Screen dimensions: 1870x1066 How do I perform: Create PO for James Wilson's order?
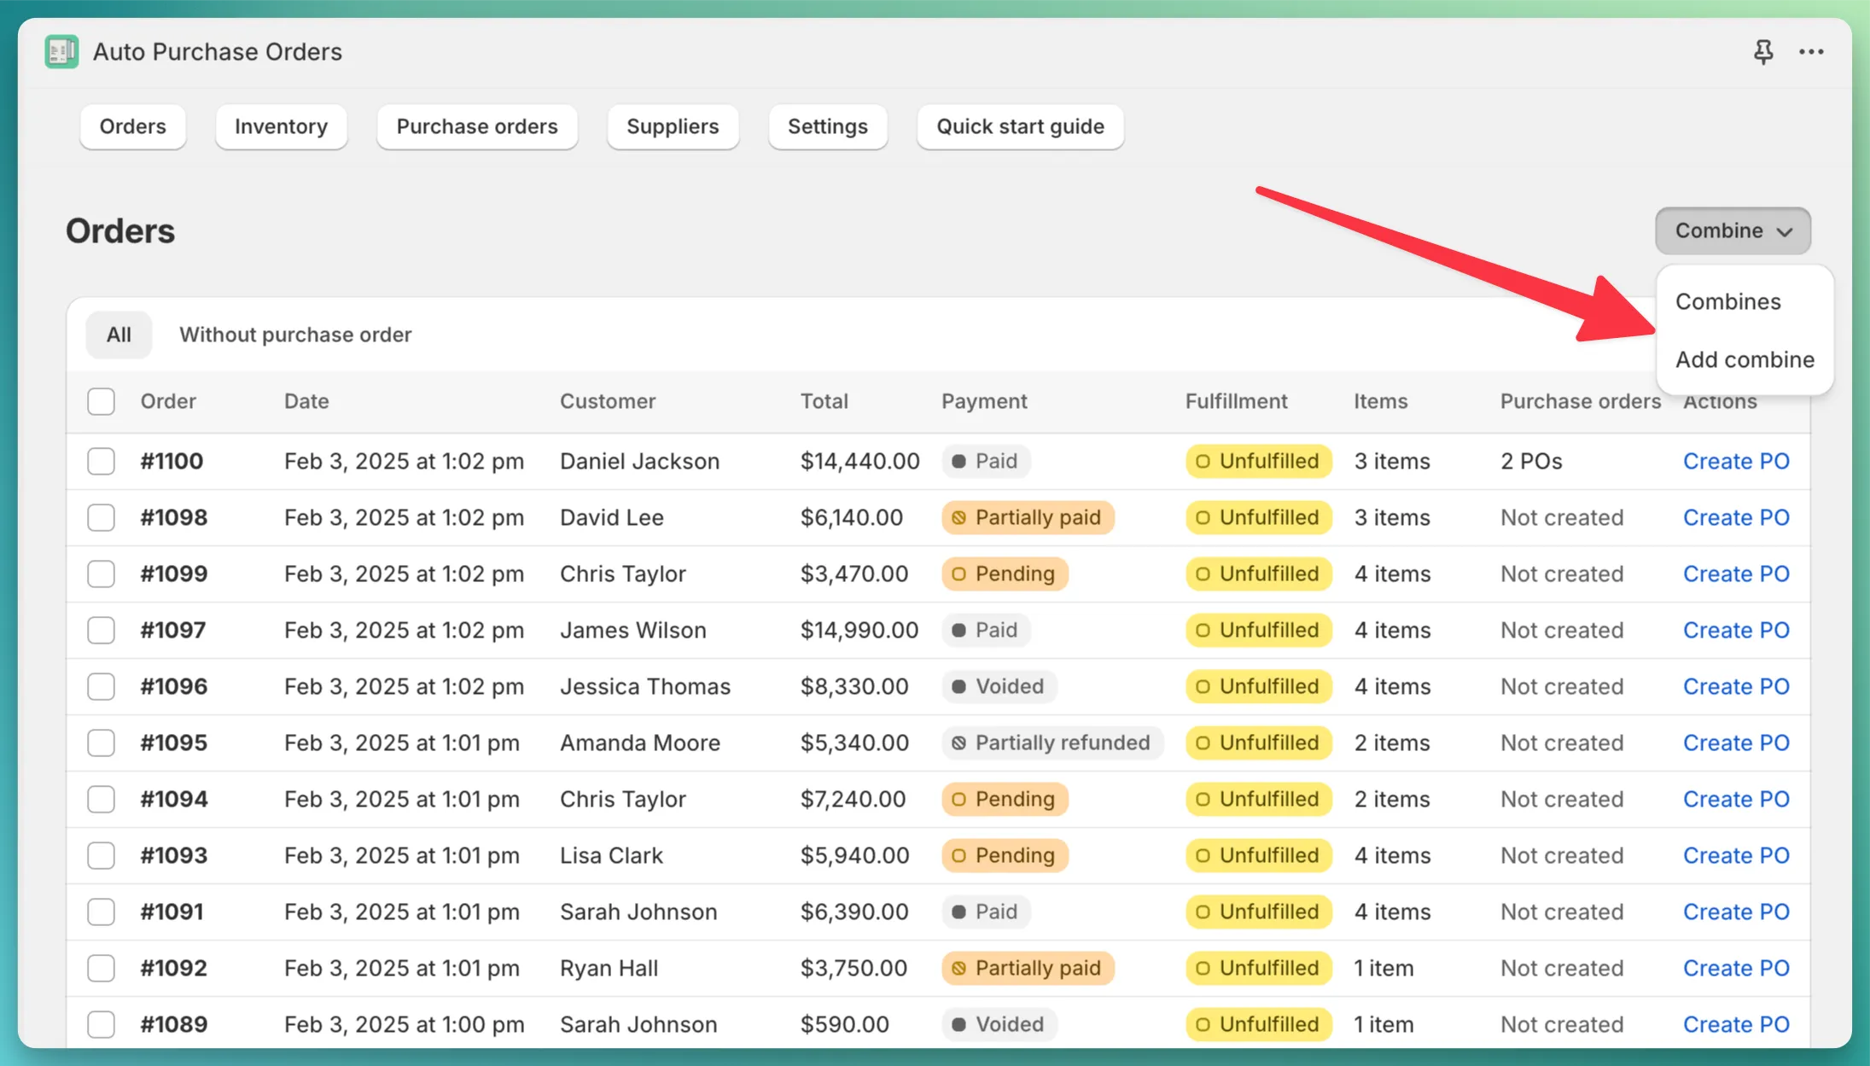tap(1736, 630)
